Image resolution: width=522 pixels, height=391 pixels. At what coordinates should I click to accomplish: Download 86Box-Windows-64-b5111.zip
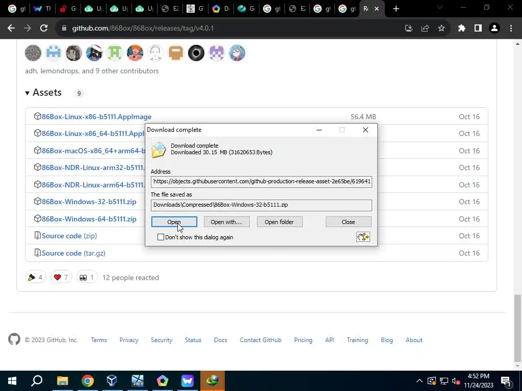click(x=89, y=219)
